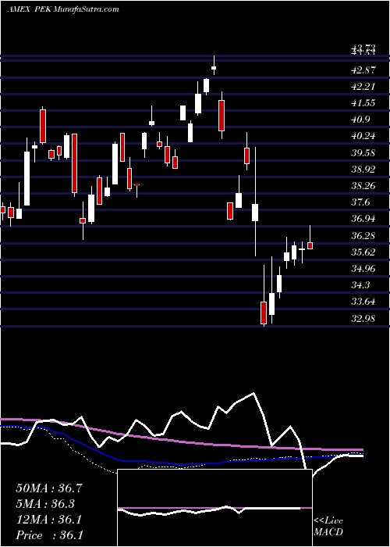Click the 39.58 price axis label
The image size is (390, 547).
(x=363, y=152)
